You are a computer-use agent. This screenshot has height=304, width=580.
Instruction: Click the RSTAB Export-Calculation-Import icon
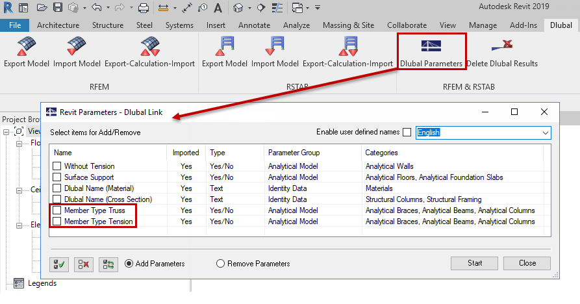coord(347,47)
